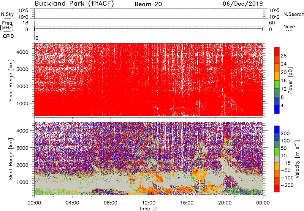The image size is (304, 211).
Task: Click the Freq. [MHz] axis label
Action: click(x=7, y=26)
